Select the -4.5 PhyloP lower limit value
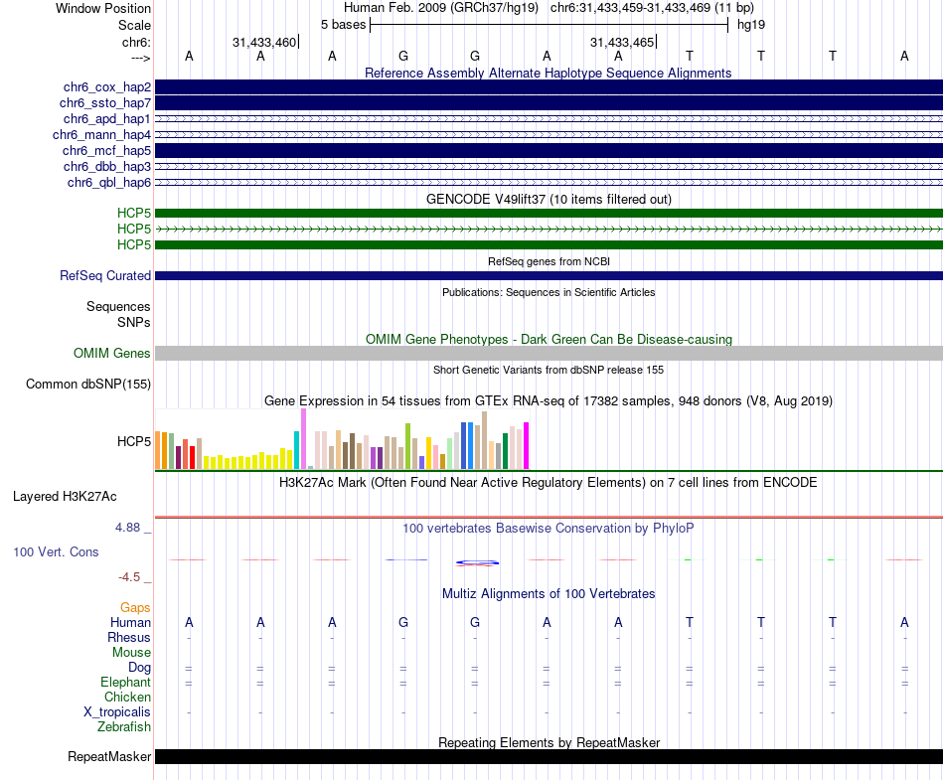The height and width of the screenshot is (780, 944). (129, 577)
